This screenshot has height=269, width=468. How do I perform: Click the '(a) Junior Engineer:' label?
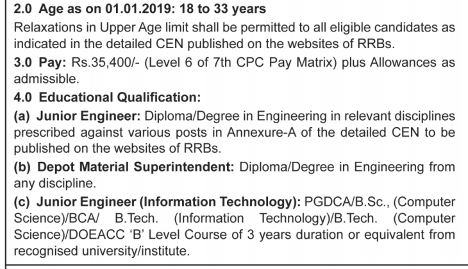point(77,116)
